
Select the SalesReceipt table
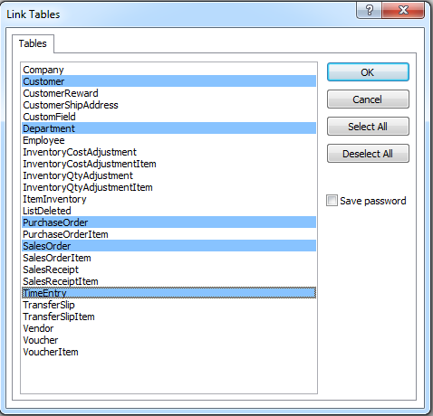[169, 269]
